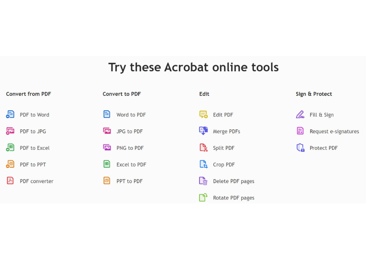Click the Word to PDF icon
This screenshot has width=366, height=274.
[x=107, y=114]
